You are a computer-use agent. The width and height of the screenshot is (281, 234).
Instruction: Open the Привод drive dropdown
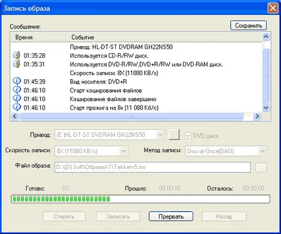point(160,135)
